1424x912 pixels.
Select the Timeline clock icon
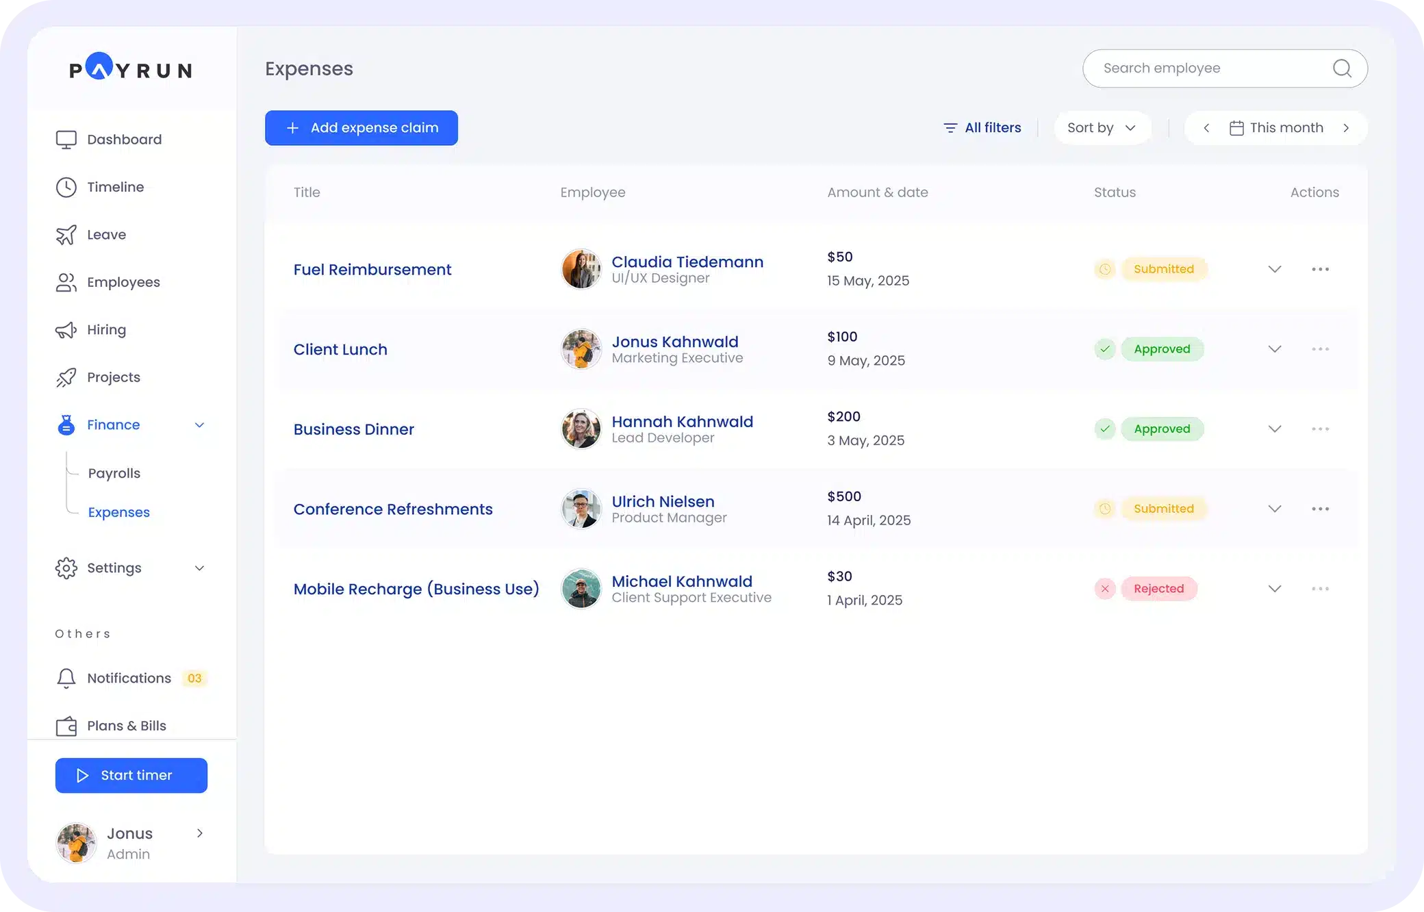[66, 187]
